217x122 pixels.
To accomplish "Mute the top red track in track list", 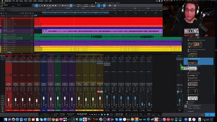I will pyautogui.click(x=4, y=18).
